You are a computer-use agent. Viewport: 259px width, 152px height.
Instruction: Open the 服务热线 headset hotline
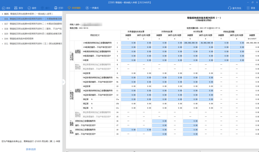[235, 8]
